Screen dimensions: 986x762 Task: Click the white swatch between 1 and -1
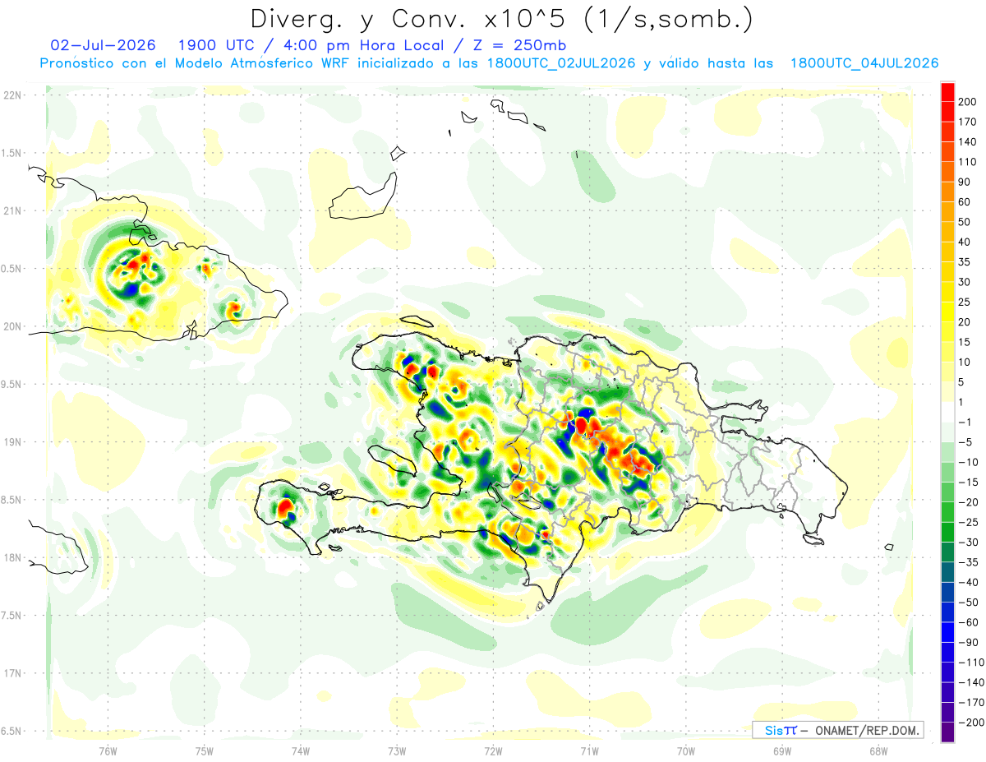947,412
